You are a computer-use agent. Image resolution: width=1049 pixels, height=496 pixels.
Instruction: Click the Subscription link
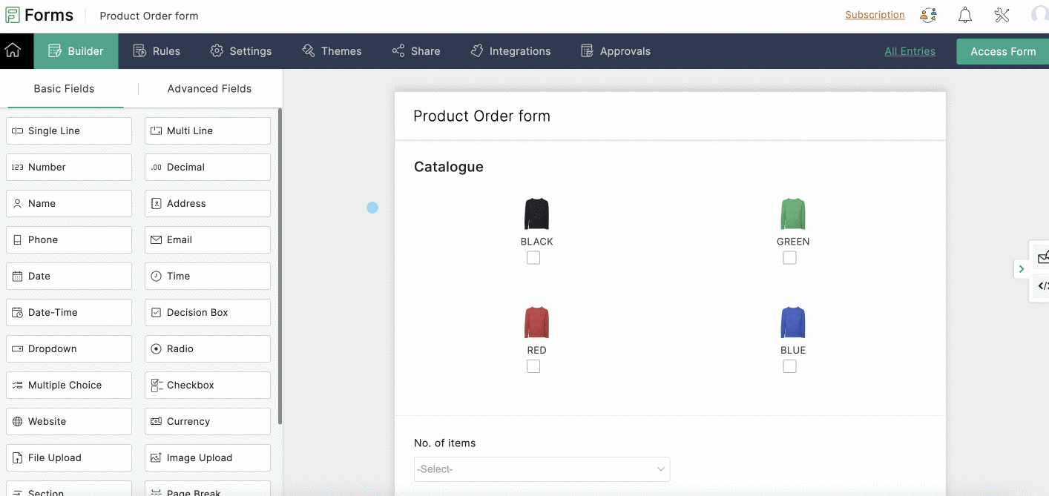pyautogui.click(x=875, y=15)
